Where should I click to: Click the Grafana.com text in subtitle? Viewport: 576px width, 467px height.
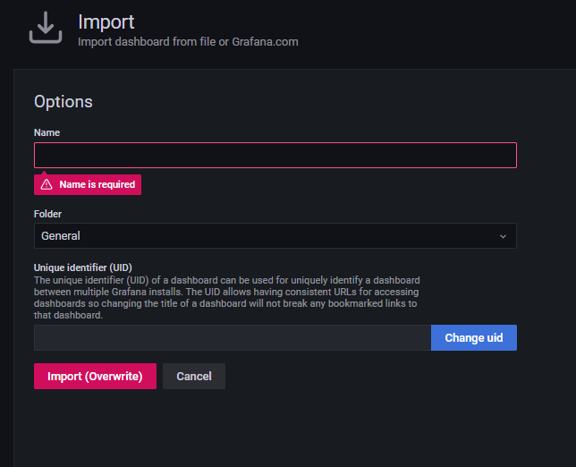click(265, 41)
